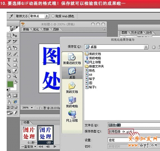Enable 贴紧 Web 颜色 checkbox
This screenshot has width=160, height=151.
click(53, 16)
